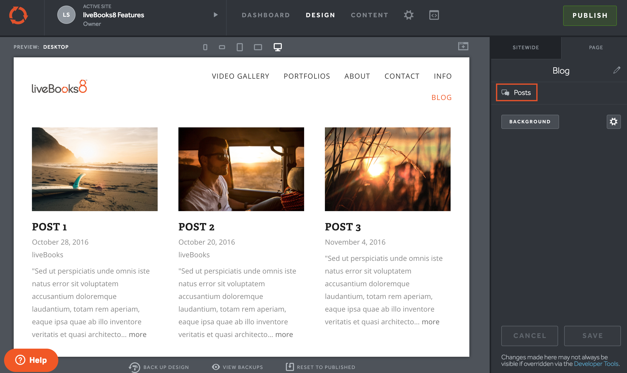Click the Background button

(x=530, y=122)
